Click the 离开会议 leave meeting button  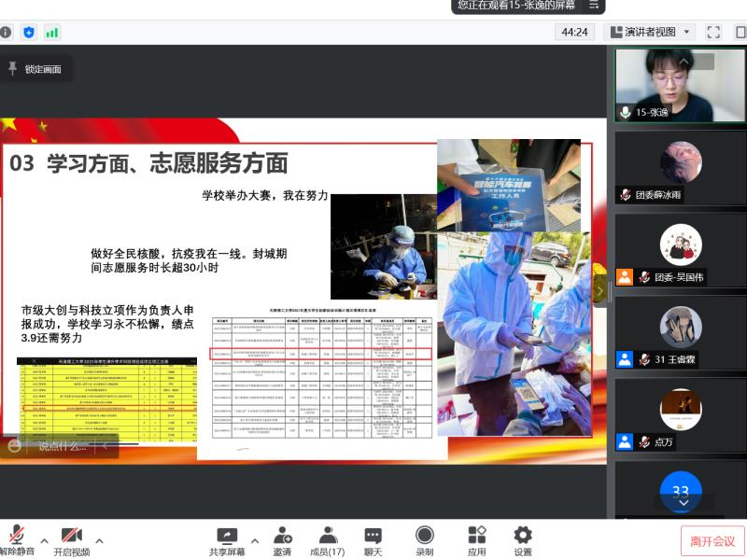(712, 540)
